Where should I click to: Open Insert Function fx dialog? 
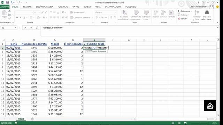(37, 28)
